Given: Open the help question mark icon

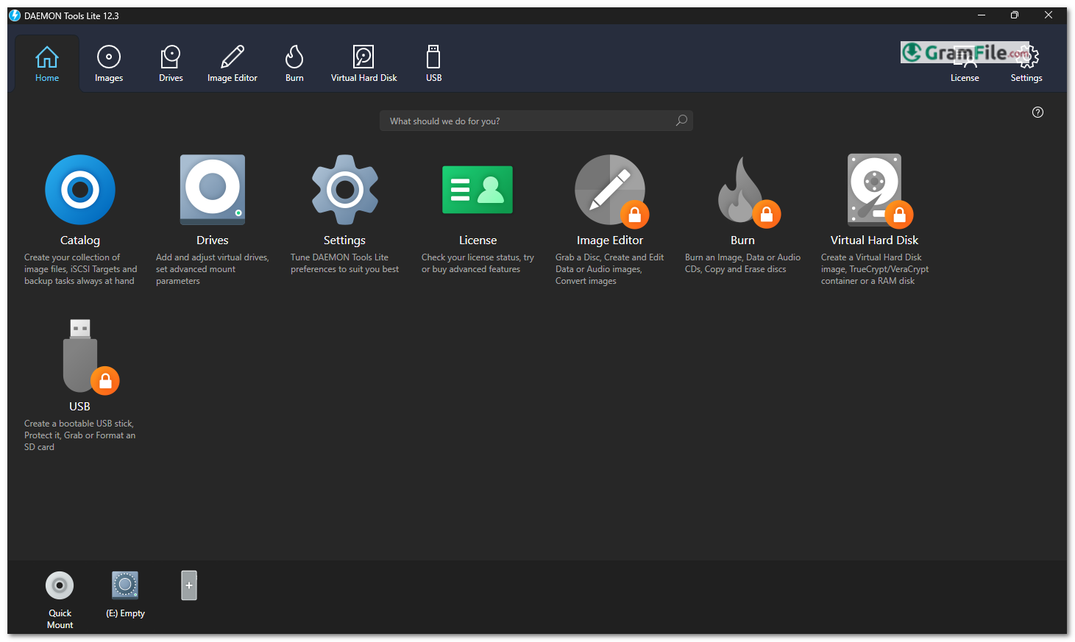Looking at the screenshot, I should (x=1037, y=113).
